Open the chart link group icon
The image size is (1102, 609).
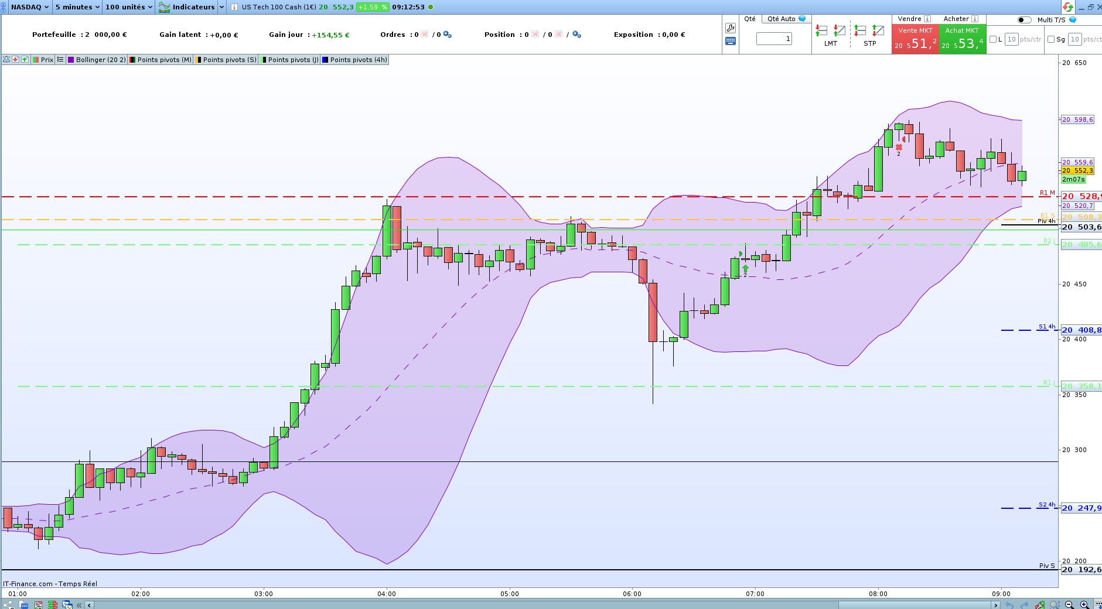[x=4, y=7]
